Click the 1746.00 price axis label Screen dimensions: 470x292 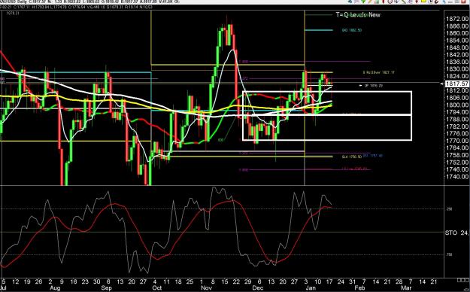457,169
